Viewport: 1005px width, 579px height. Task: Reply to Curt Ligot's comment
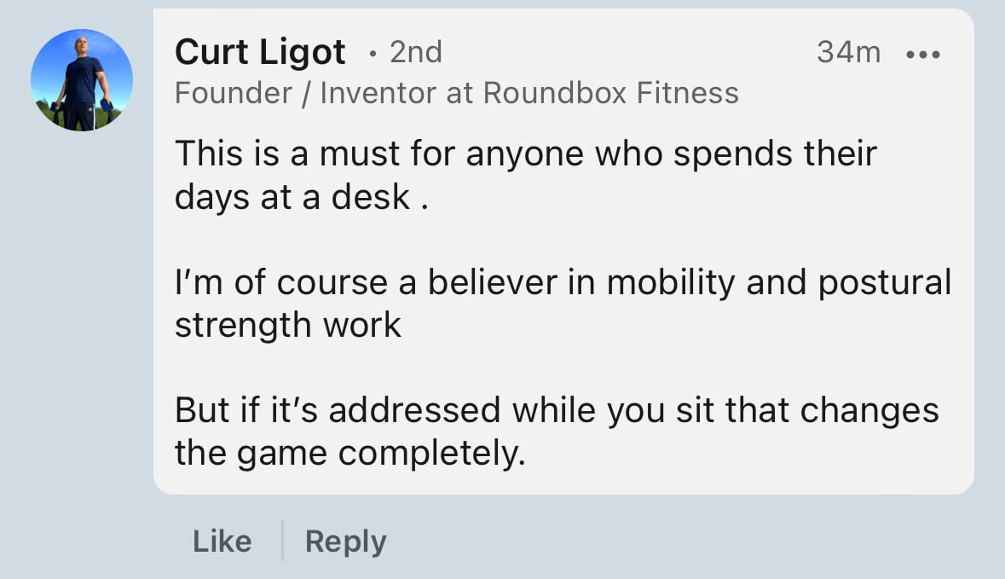point(345,541)
